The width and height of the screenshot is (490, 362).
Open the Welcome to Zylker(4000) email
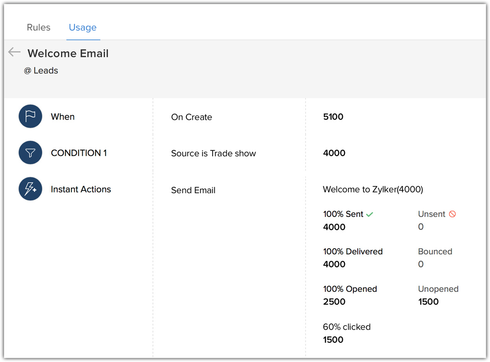[373, 189]
